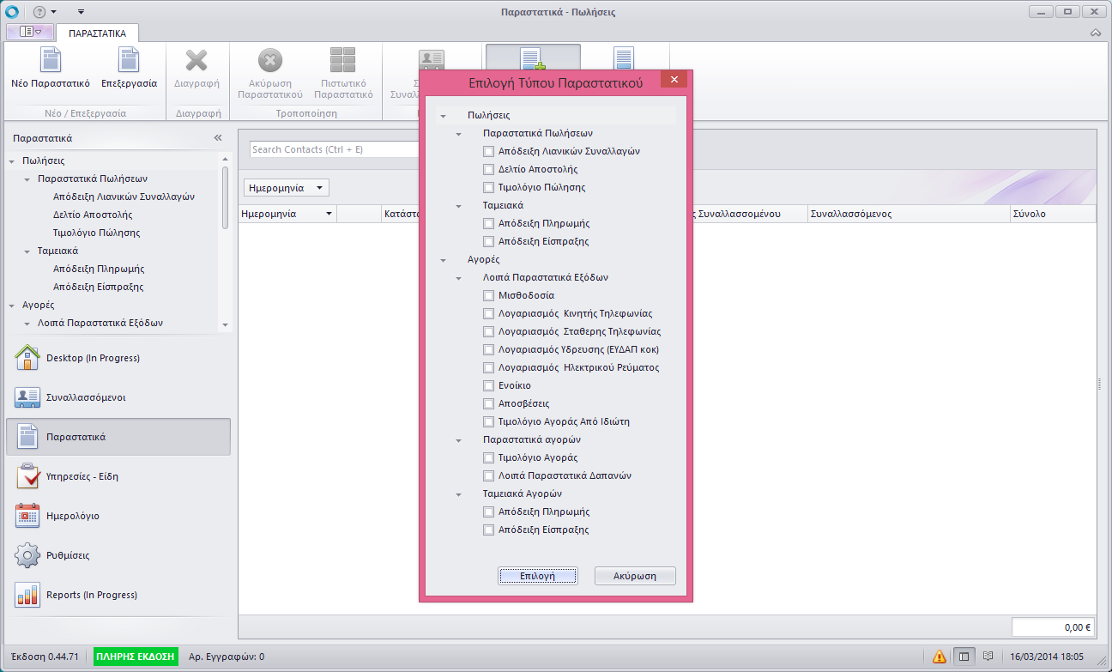Screen dimensions: 1112x672
Task: Open the Desktop (In Progress) sidebar icon
Action: 28,358
